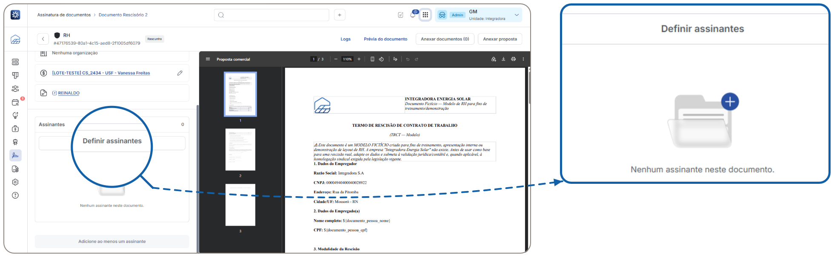Image resolution: width=834 pixels, height=257 pixels.
Task: Click the back arrow beside RH
Action: pos(43,39)
